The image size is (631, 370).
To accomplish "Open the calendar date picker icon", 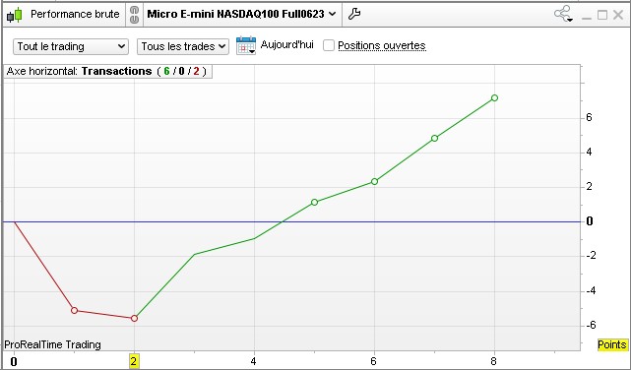I will (x=246, y=45).
